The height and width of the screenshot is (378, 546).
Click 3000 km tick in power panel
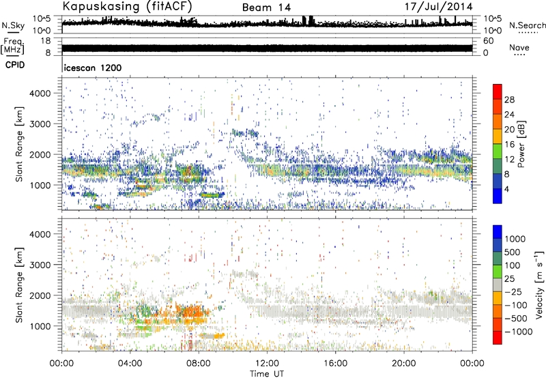click(x=40, y=124)
